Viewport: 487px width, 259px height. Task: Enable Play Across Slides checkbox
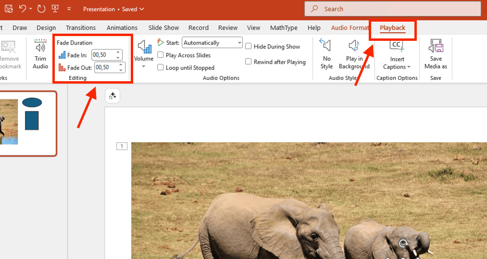click(x=161, y=55)
